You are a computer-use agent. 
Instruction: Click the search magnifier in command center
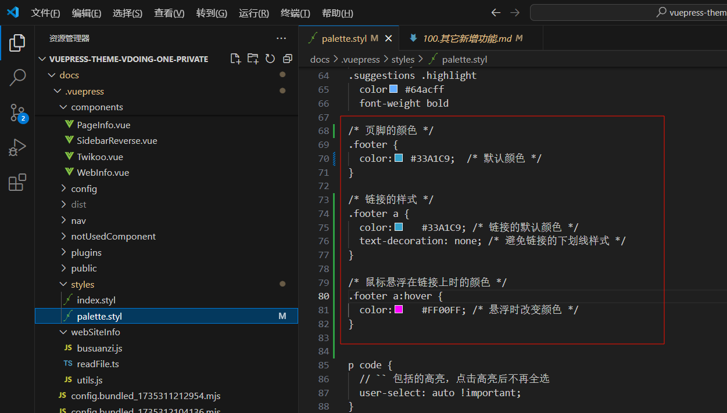(661, 12)
